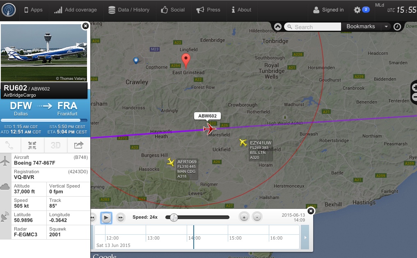Open the Apps menu

(34, 10)
